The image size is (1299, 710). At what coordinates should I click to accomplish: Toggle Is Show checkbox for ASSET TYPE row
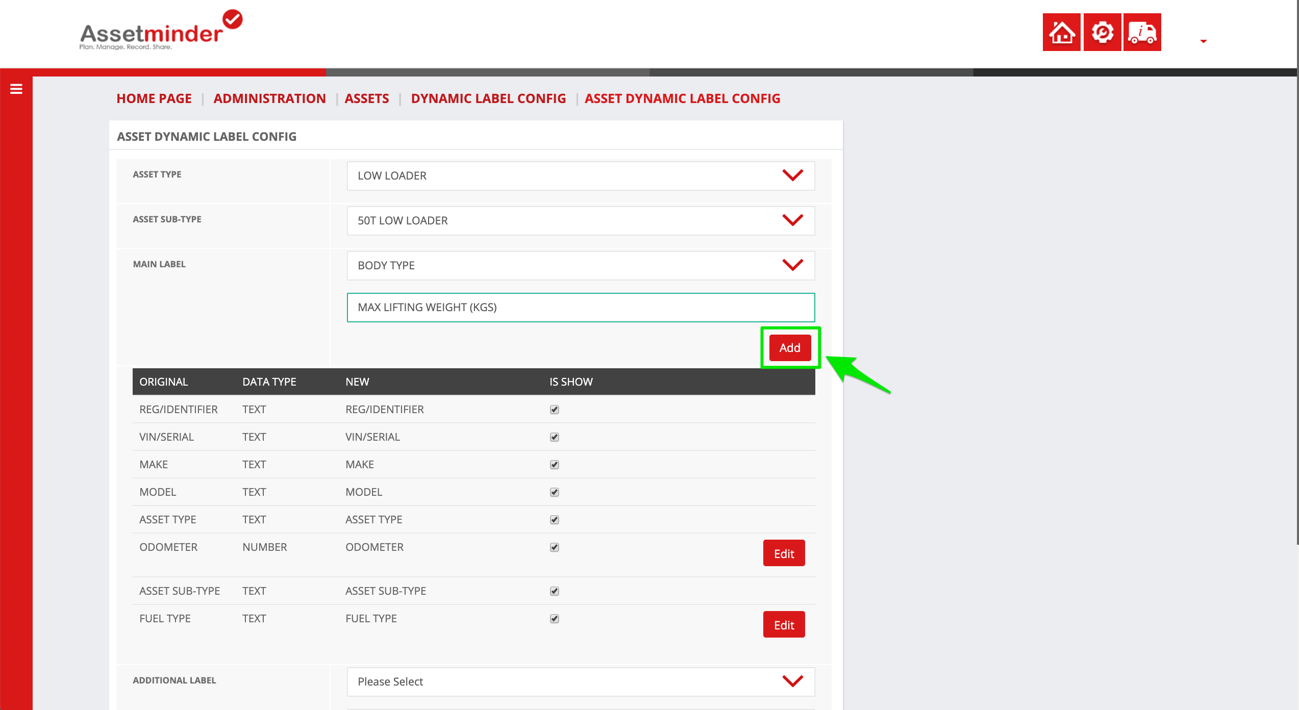[555, 520]
